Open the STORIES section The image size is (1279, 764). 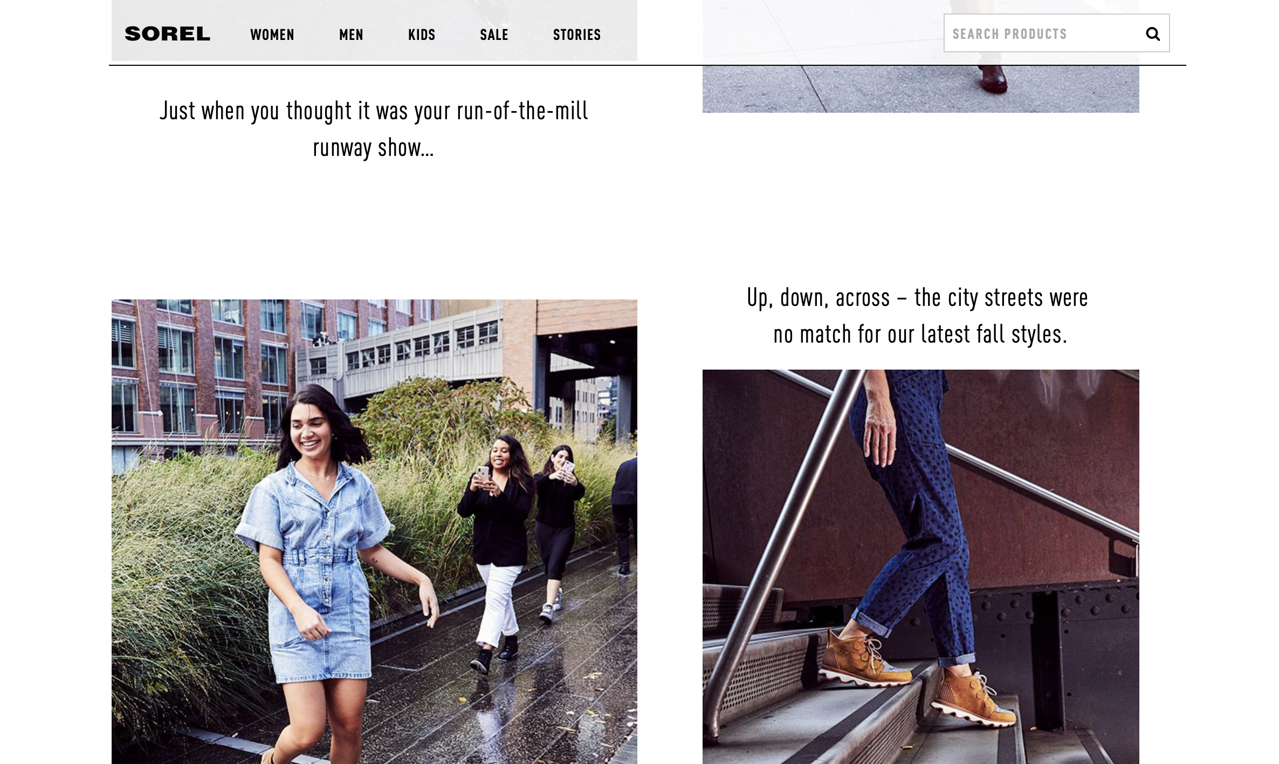coord(577,35)
